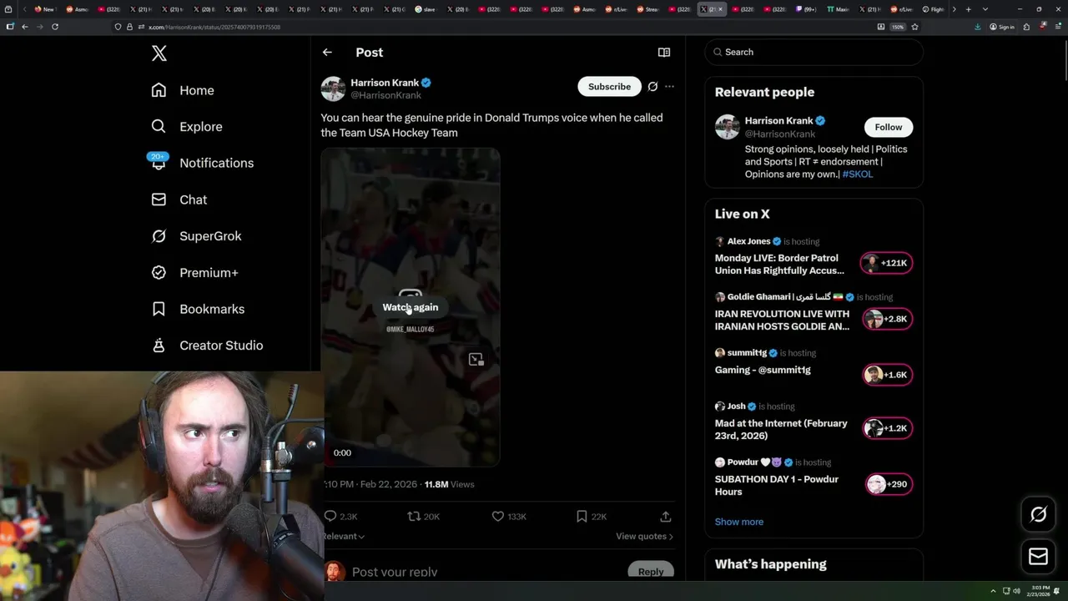The width and height of the screenshot is (1068, 601).
Task: Click browser Sign in button
Action: coord(1002,27)
